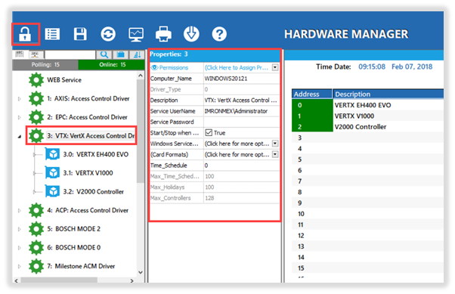Click the tree scroll down arrow
Screen dimensions: 455x294
pos(141,272)
